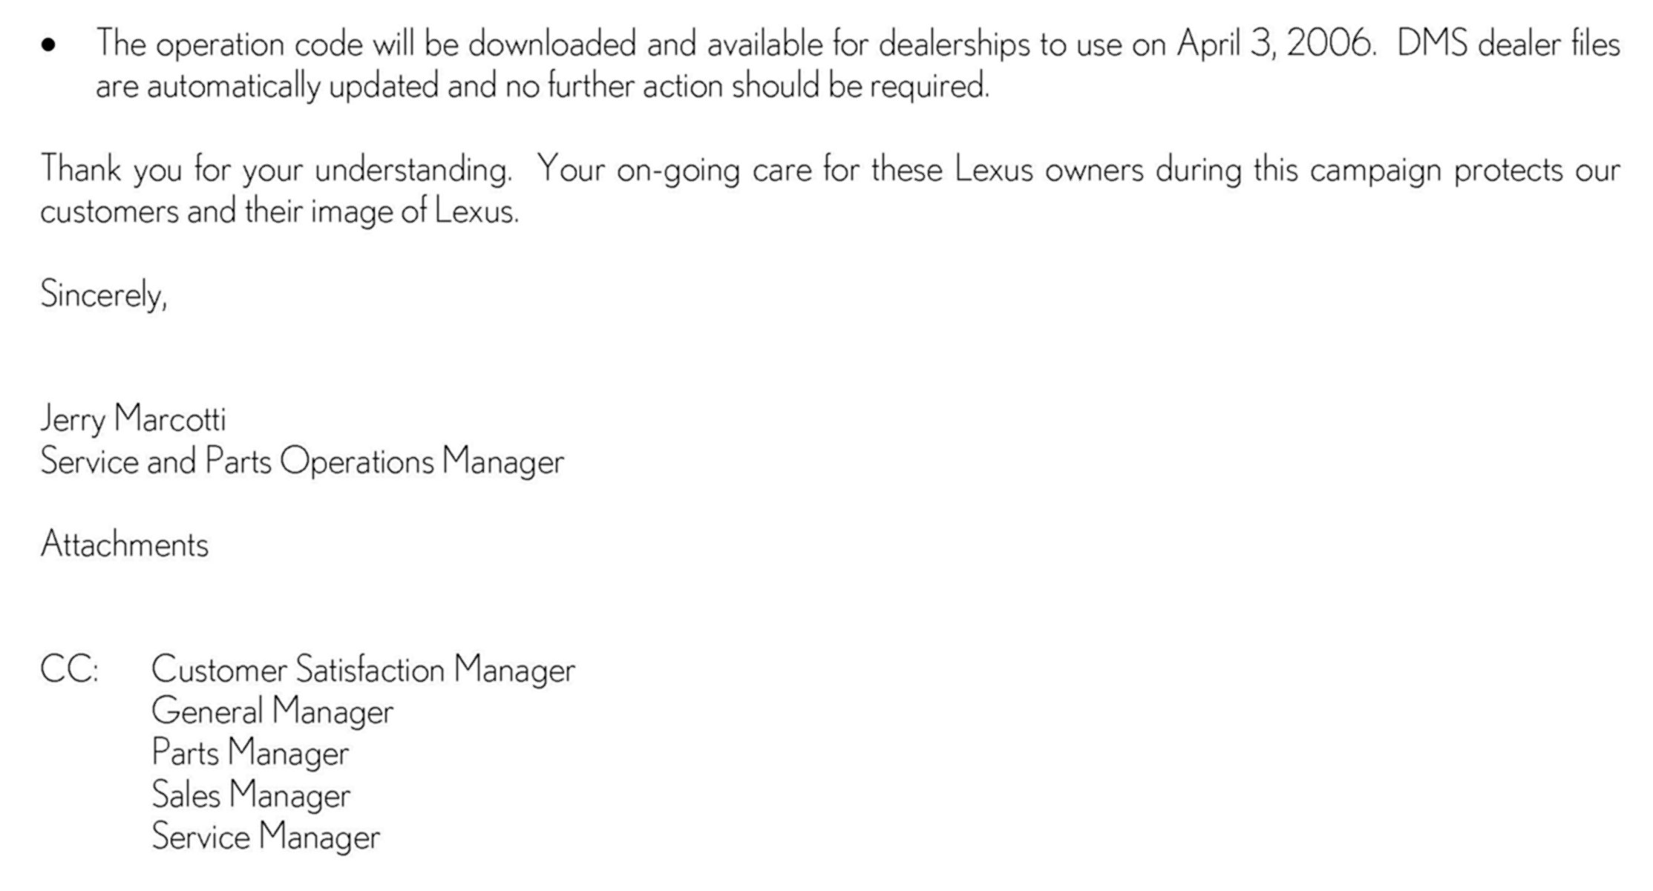Screen dimensions: 1653x891
Task: Click the Attachments line
Action: click(125, 545)
